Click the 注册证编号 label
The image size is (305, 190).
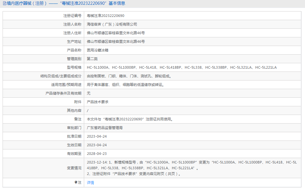[x=72, y=16]
